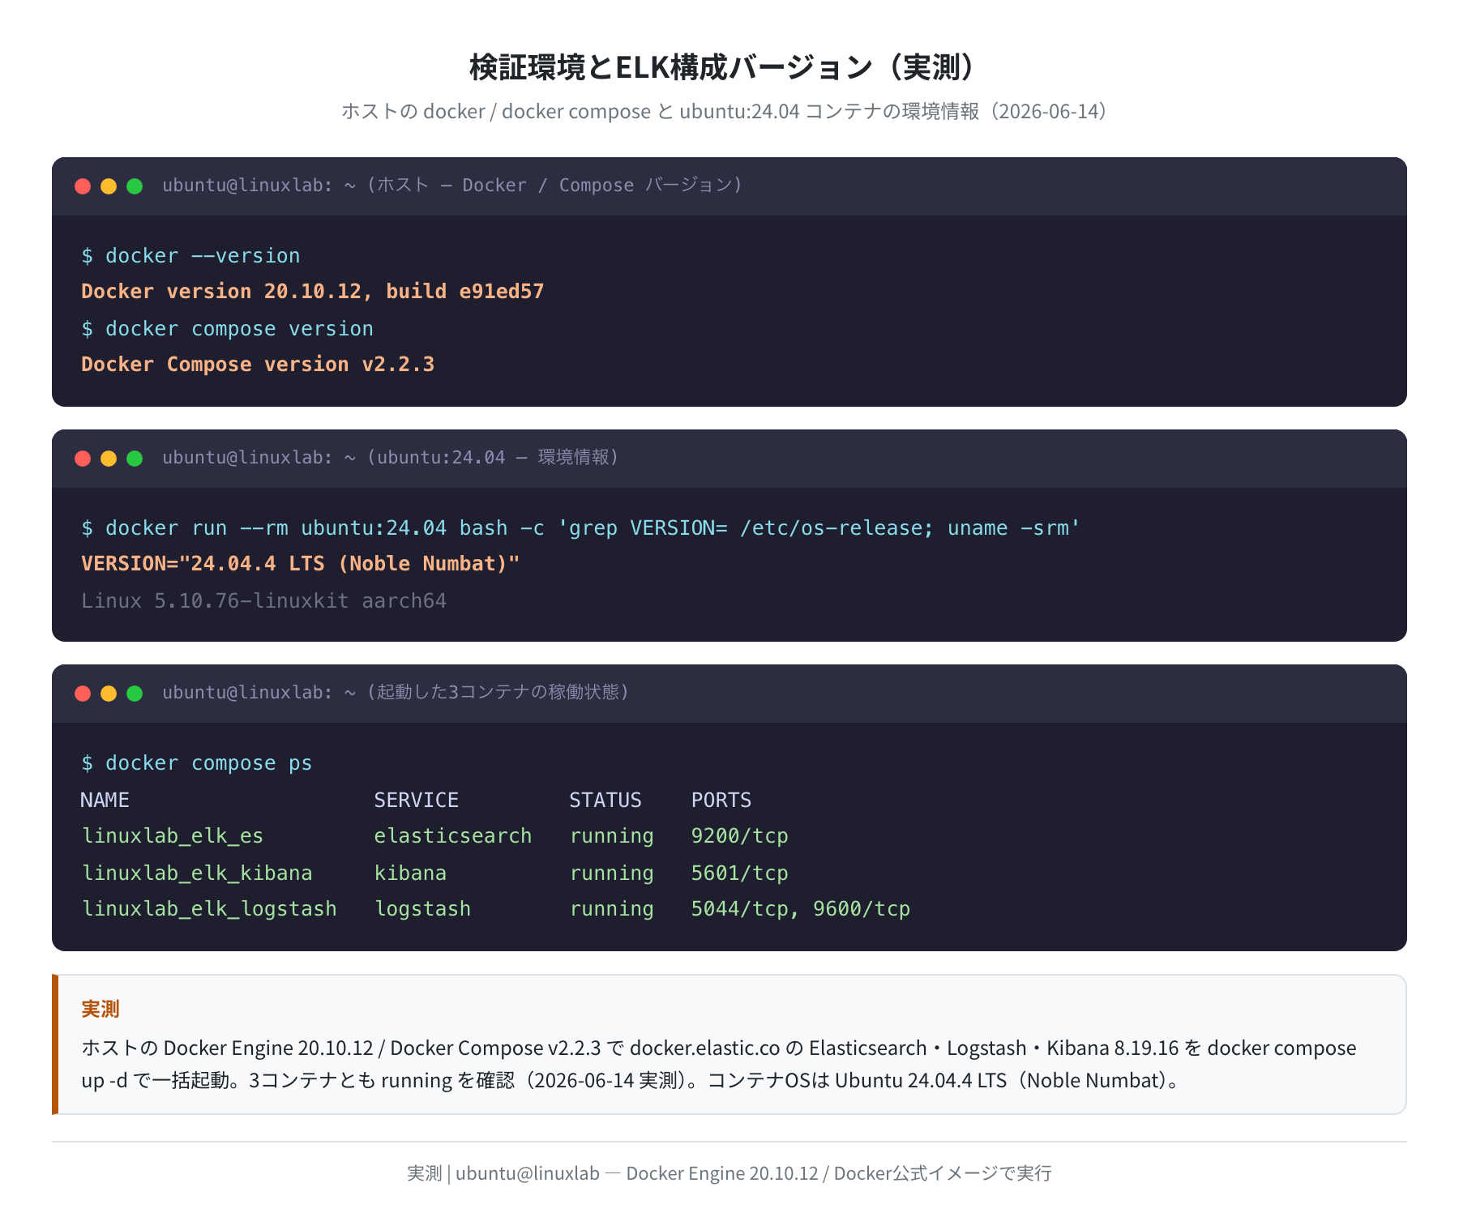
Task: Click container name linuxlab_elk_kibana
Action: coord(197,873)
